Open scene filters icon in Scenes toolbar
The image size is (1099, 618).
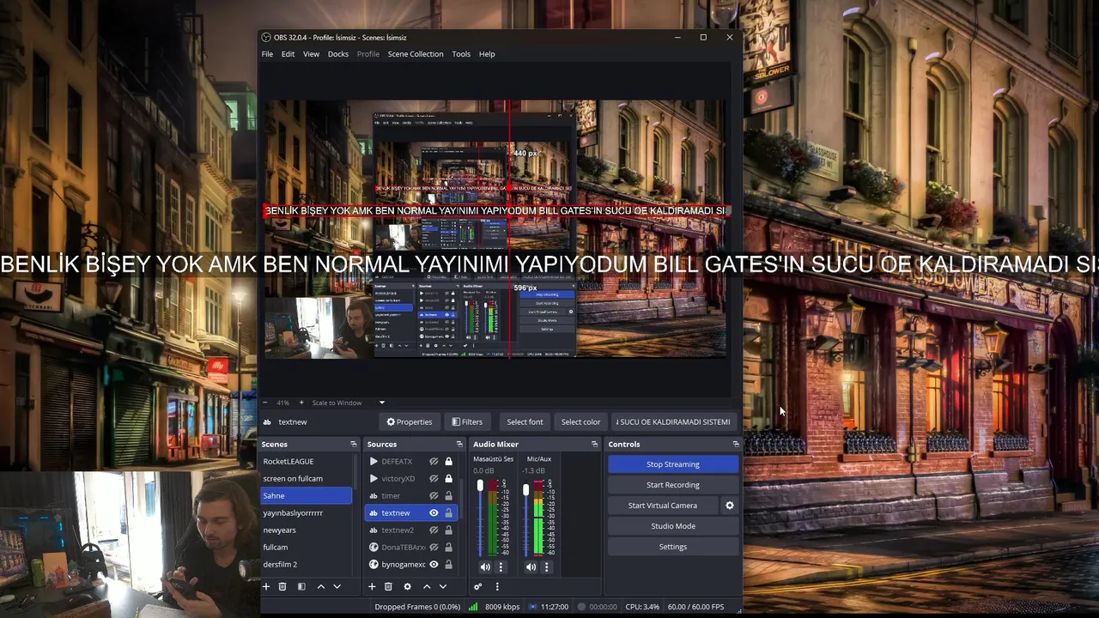[301, 586]
